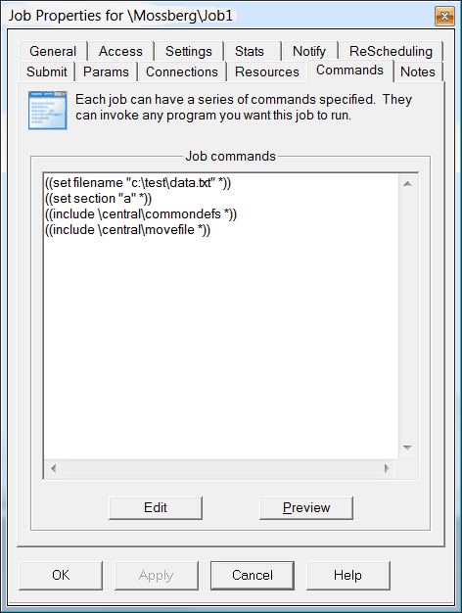Click the Cancel button
The image size is (462, 613).
pyautogui.click(x=253, y=576)
